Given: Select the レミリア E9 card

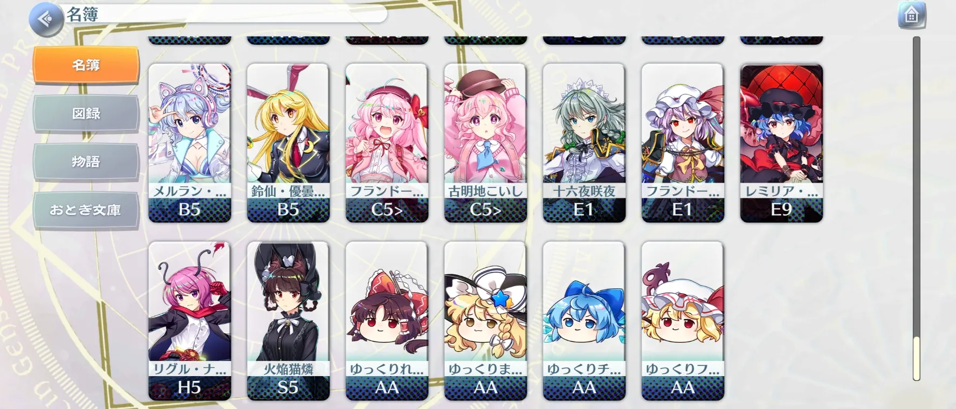Looking at the screenshot, I should pyautogui.click(x=781, y=143).
